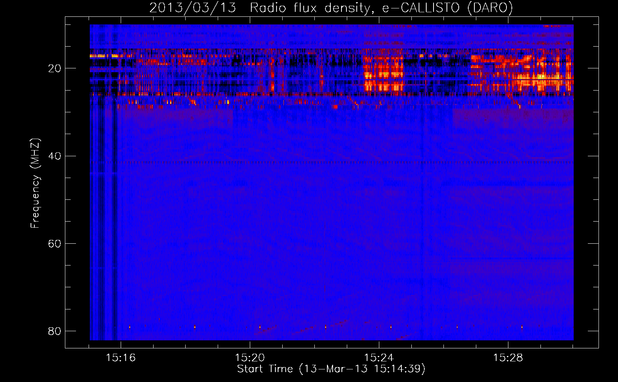Screen dimensions: 618x382
Task: Click the '20' frequency tick label
Action: [55, 68]
